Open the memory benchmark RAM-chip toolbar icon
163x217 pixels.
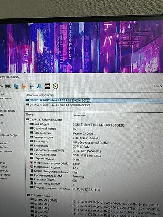(x=8, y=86)
